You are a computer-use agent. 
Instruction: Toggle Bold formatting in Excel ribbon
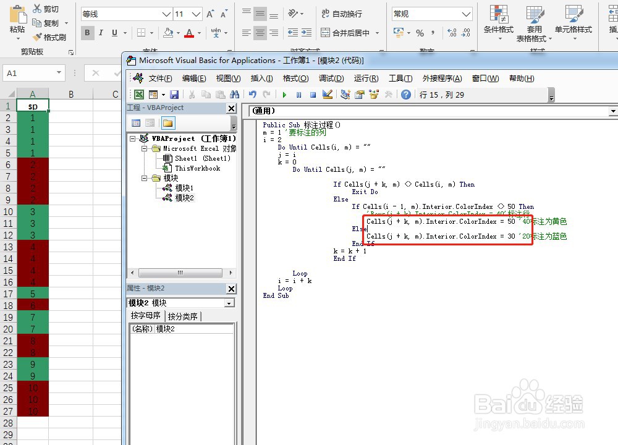pyautogui.click(x=88, y=33)
